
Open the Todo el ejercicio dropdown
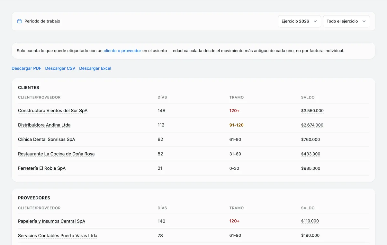click(346, 21)
